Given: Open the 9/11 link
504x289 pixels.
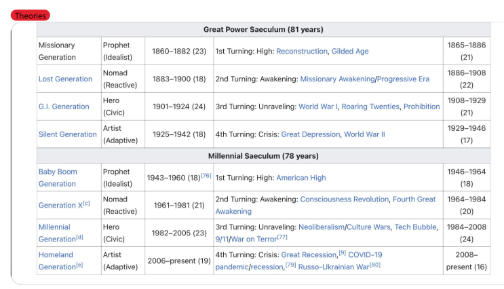Looking at the screenshot, I should [221, 239].
